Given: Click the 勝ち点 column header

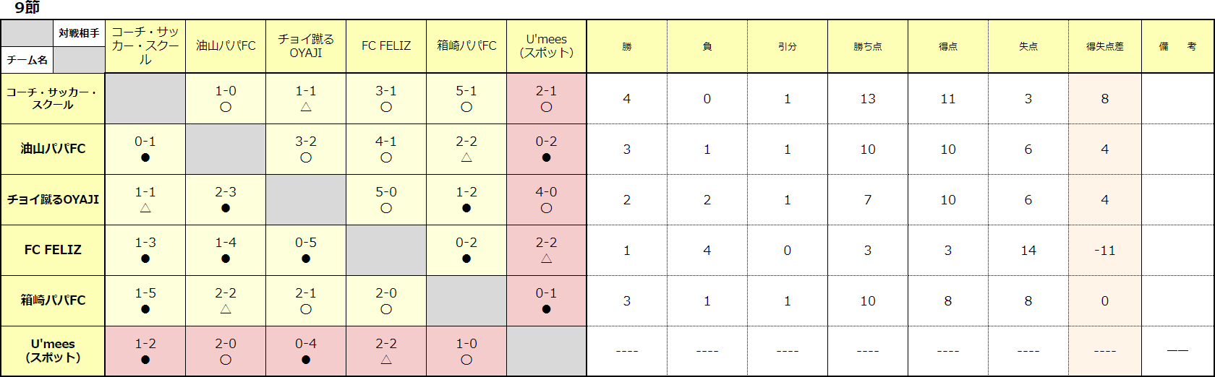Looking at the screenshot, I should (868, 46).
